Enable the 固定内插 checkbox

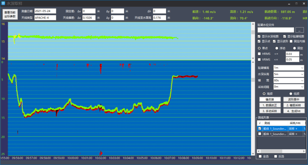tap(291, 41)
